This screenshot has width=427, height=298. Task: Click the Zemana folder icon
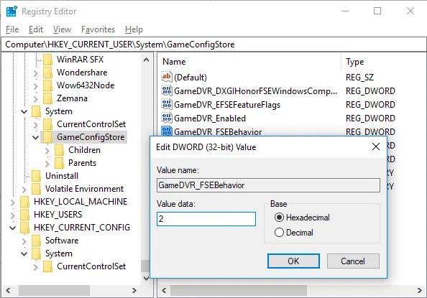point(47,98)
